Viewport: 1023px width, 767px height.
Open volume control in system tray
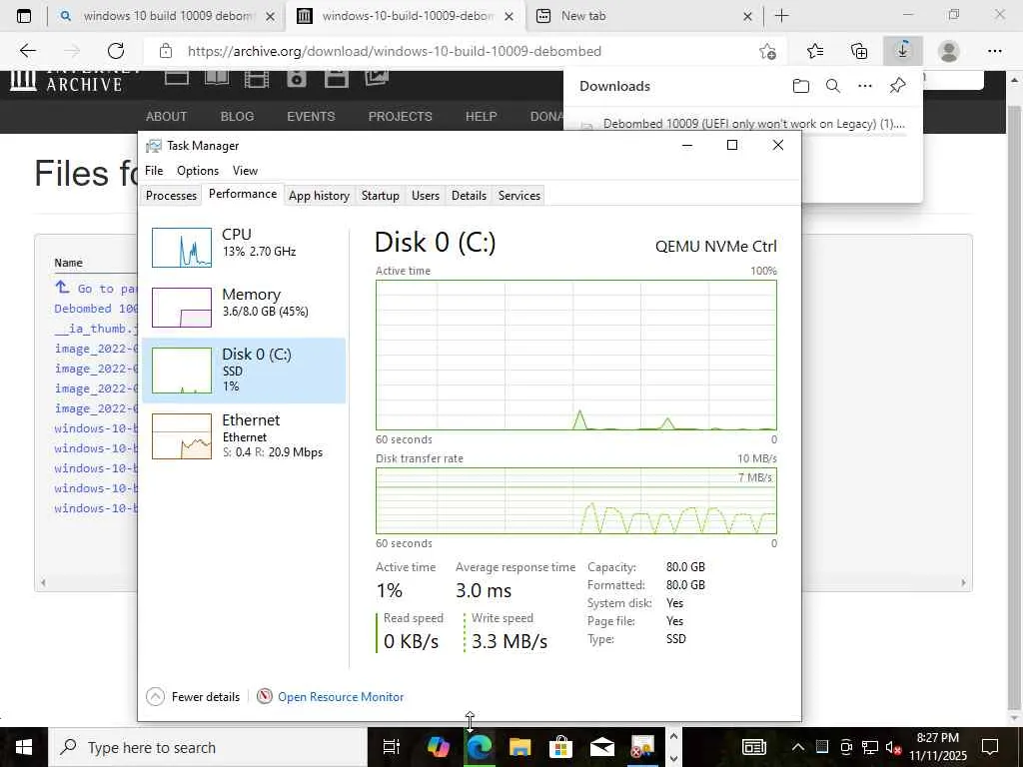pyautogui.click(x=893, y=747)
